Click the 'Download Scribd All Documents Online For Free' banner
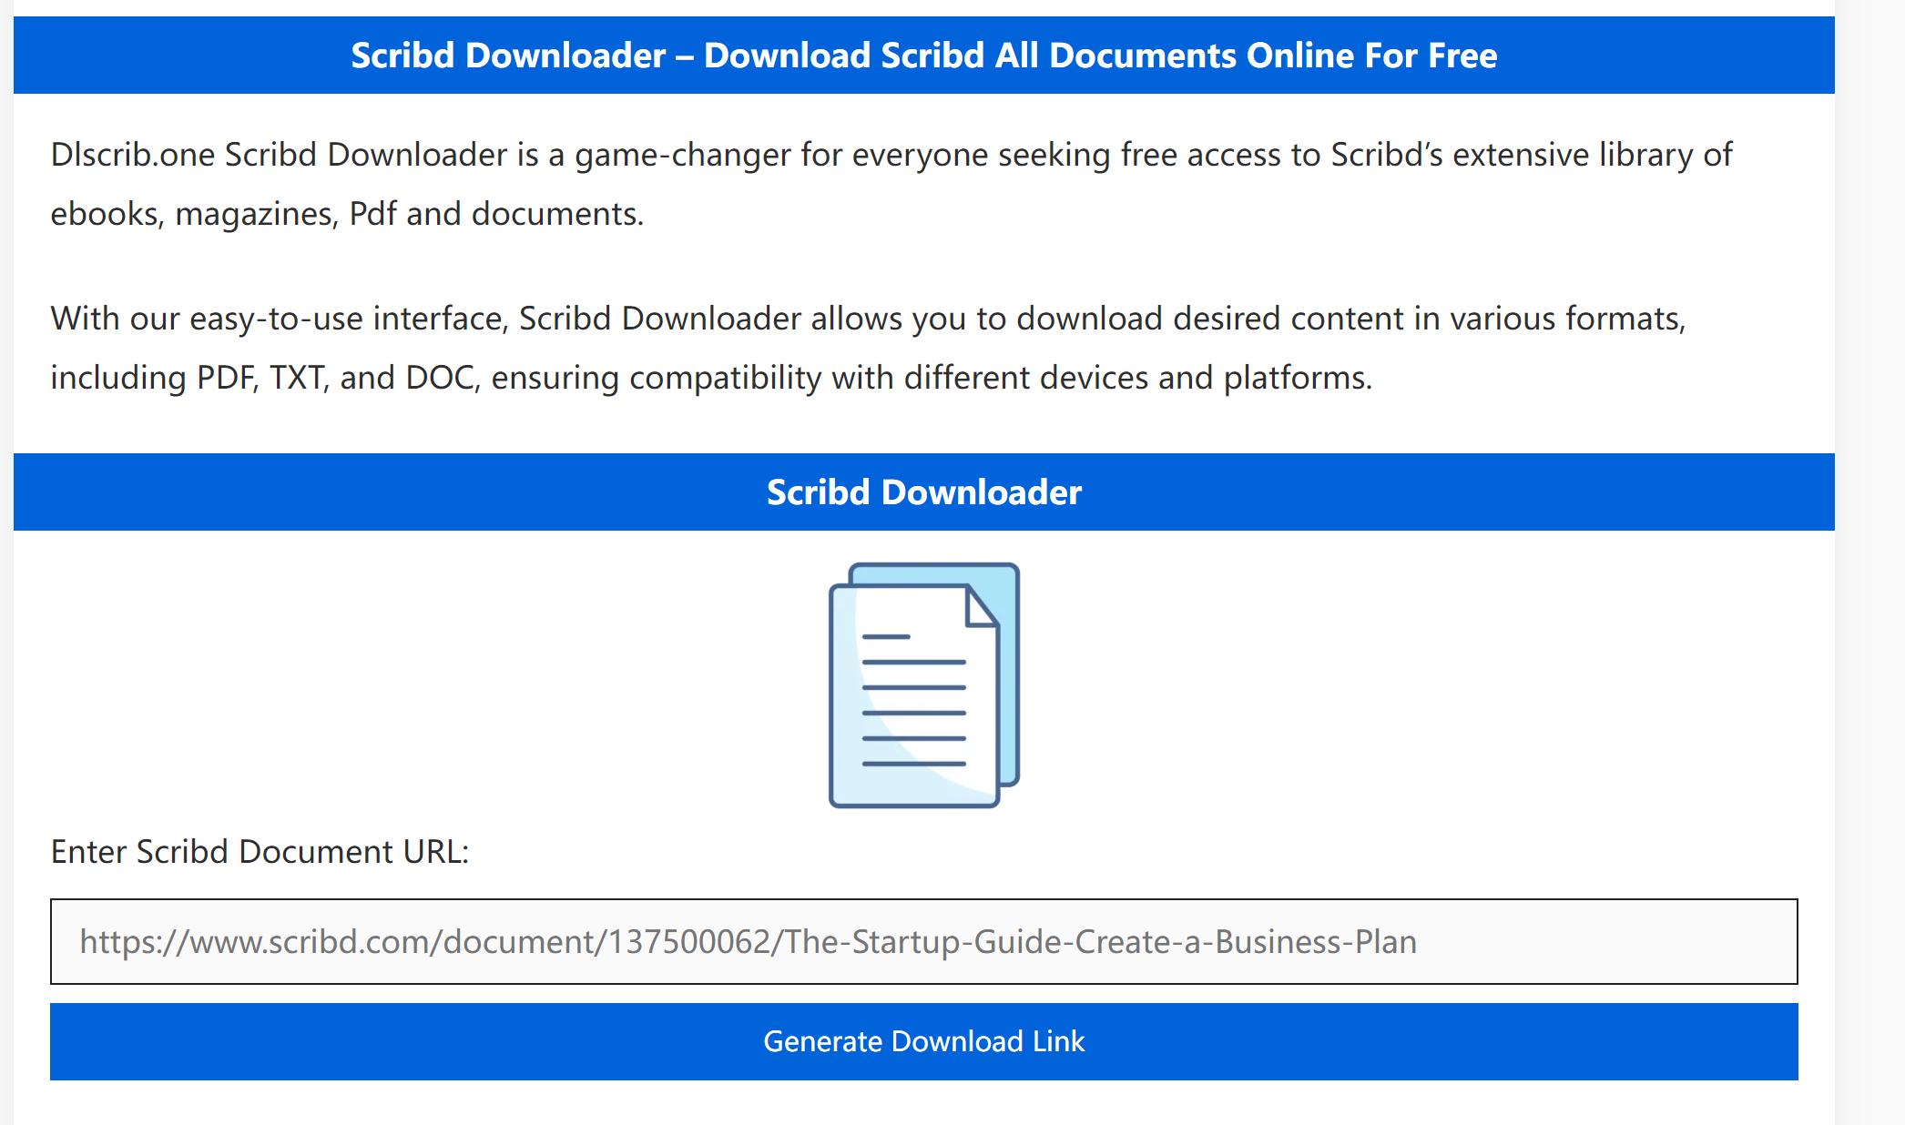The image size is (1905, 1125). coord(923,55)
